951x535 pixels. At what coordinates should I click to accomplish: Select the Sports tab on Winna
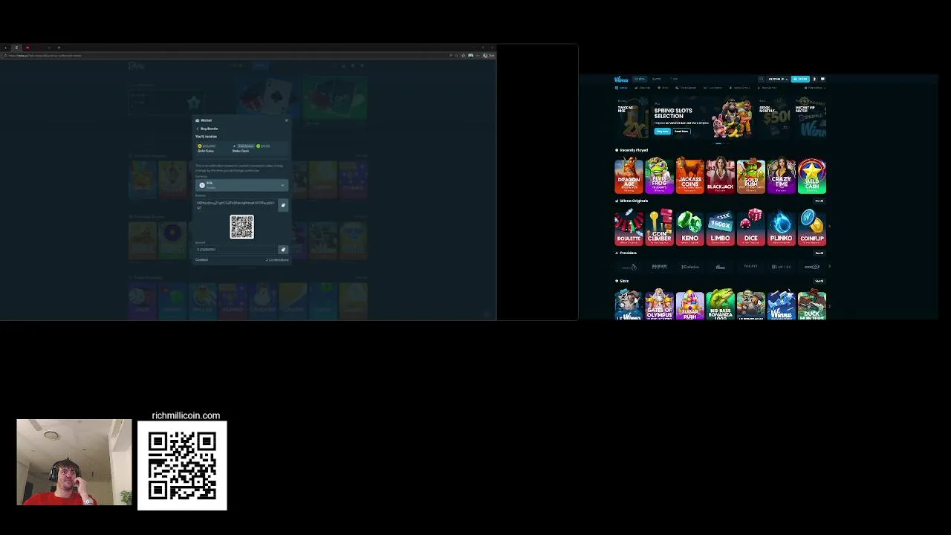point(657,79)
